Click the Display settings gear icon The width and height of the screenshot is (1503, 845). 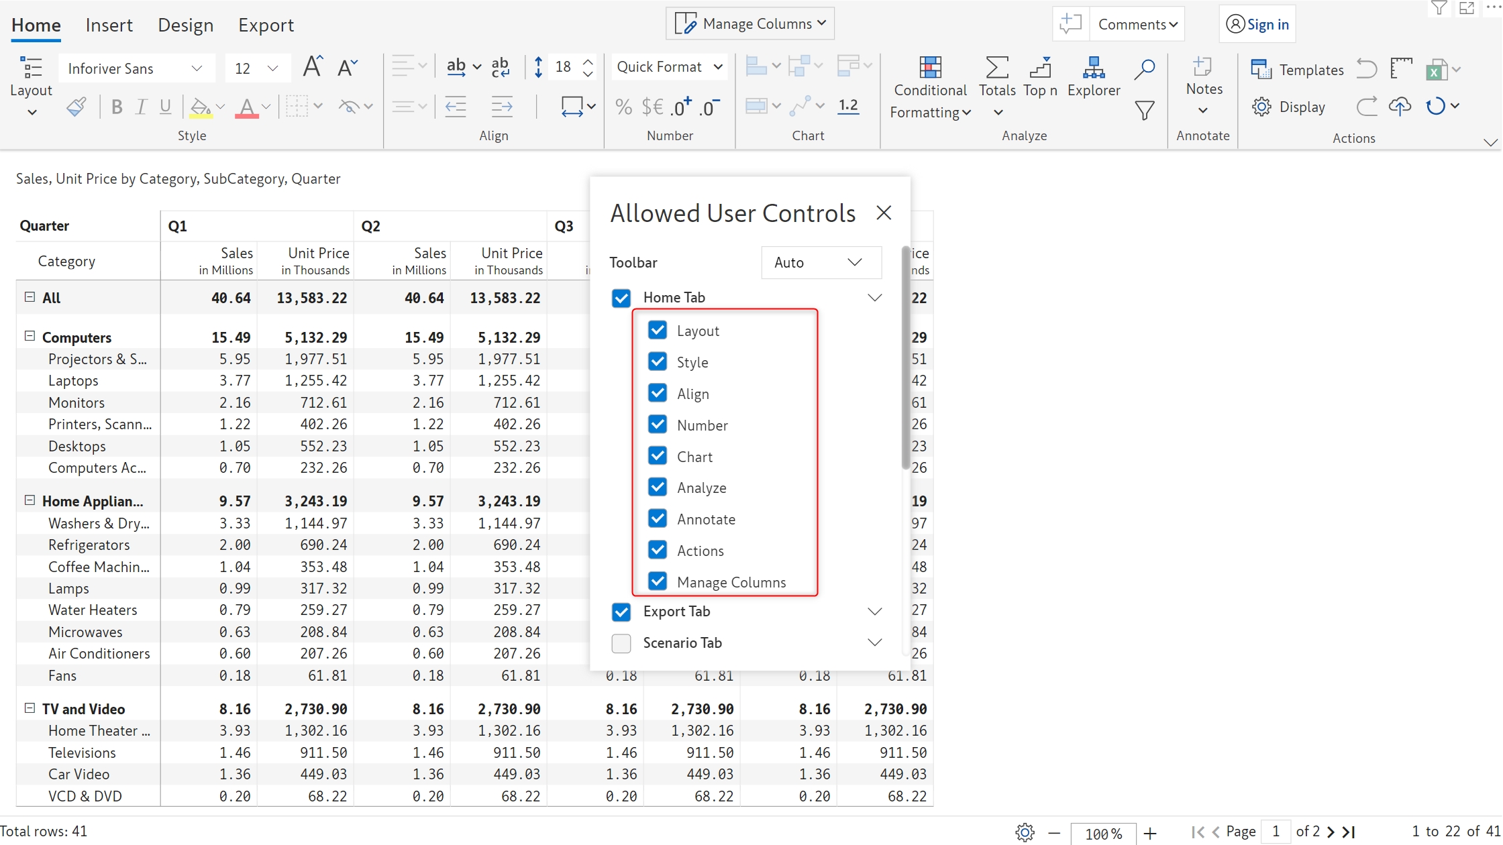pyautogui.click(x=1261, y=107)
